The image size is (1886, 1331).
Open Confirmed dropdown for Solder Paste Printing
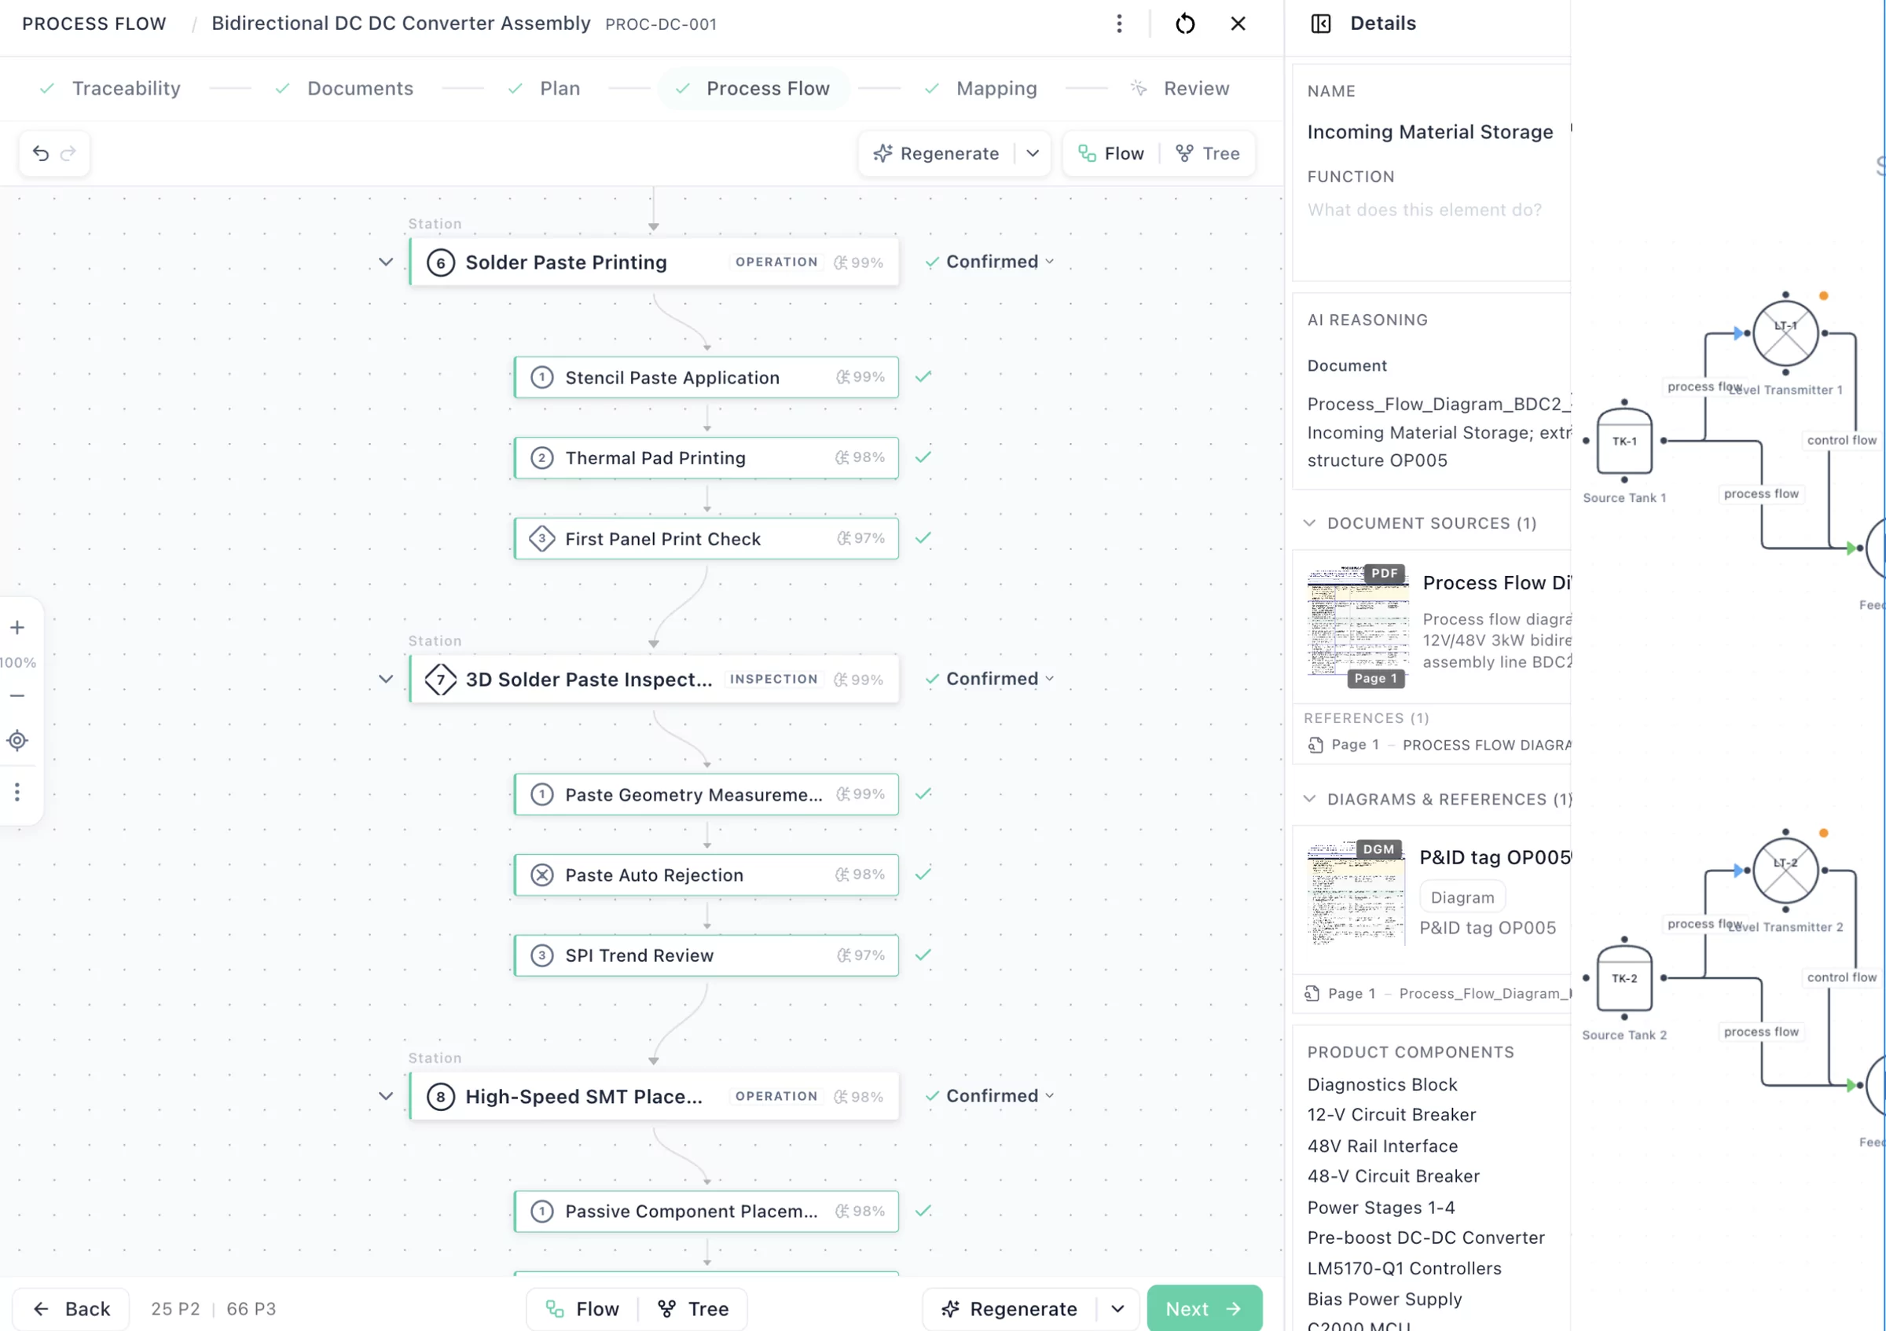[989, 262]
